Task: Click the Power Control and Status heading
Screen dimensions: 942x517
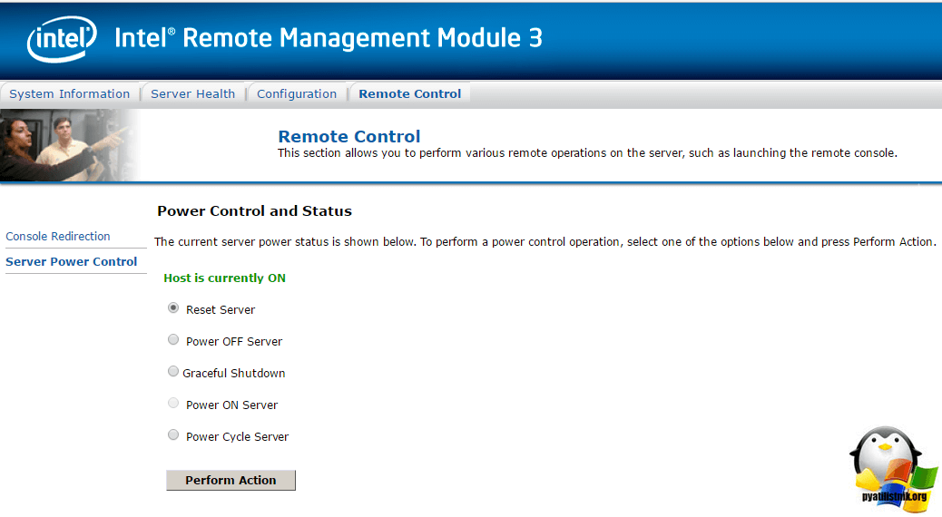Action: pyautogui.click(x=254, y=210)
